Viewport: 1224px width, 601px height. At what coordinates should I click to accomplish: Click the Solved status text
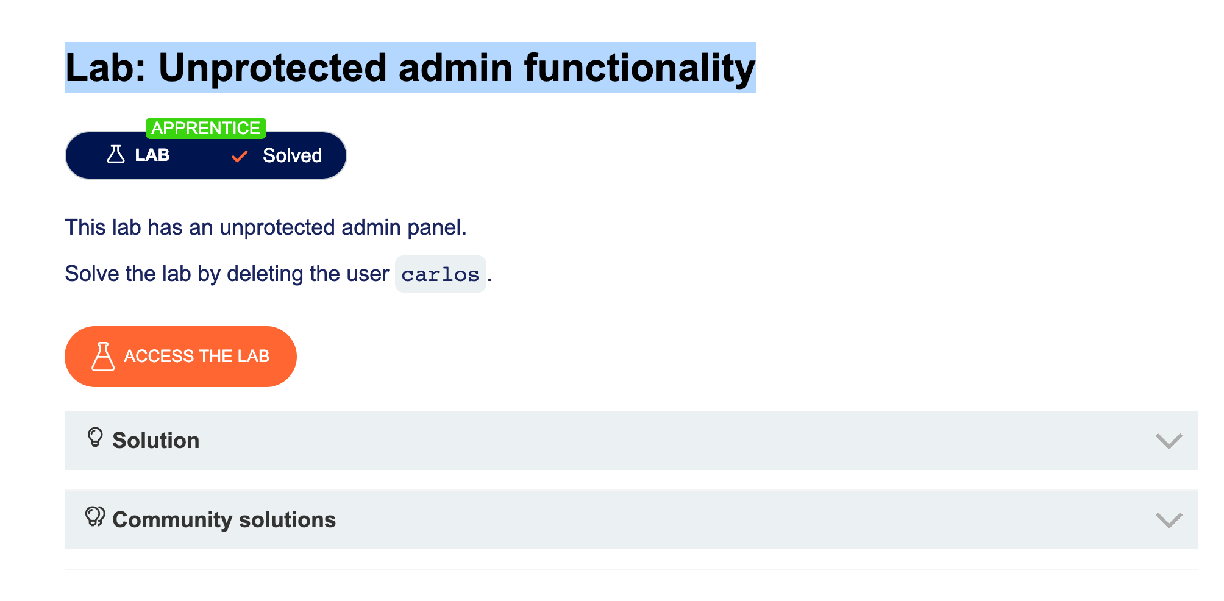(x=292, y=156)
